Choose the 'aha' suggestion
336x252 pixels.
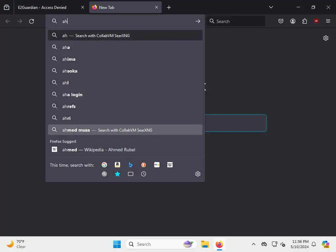(x=125, y=47)
